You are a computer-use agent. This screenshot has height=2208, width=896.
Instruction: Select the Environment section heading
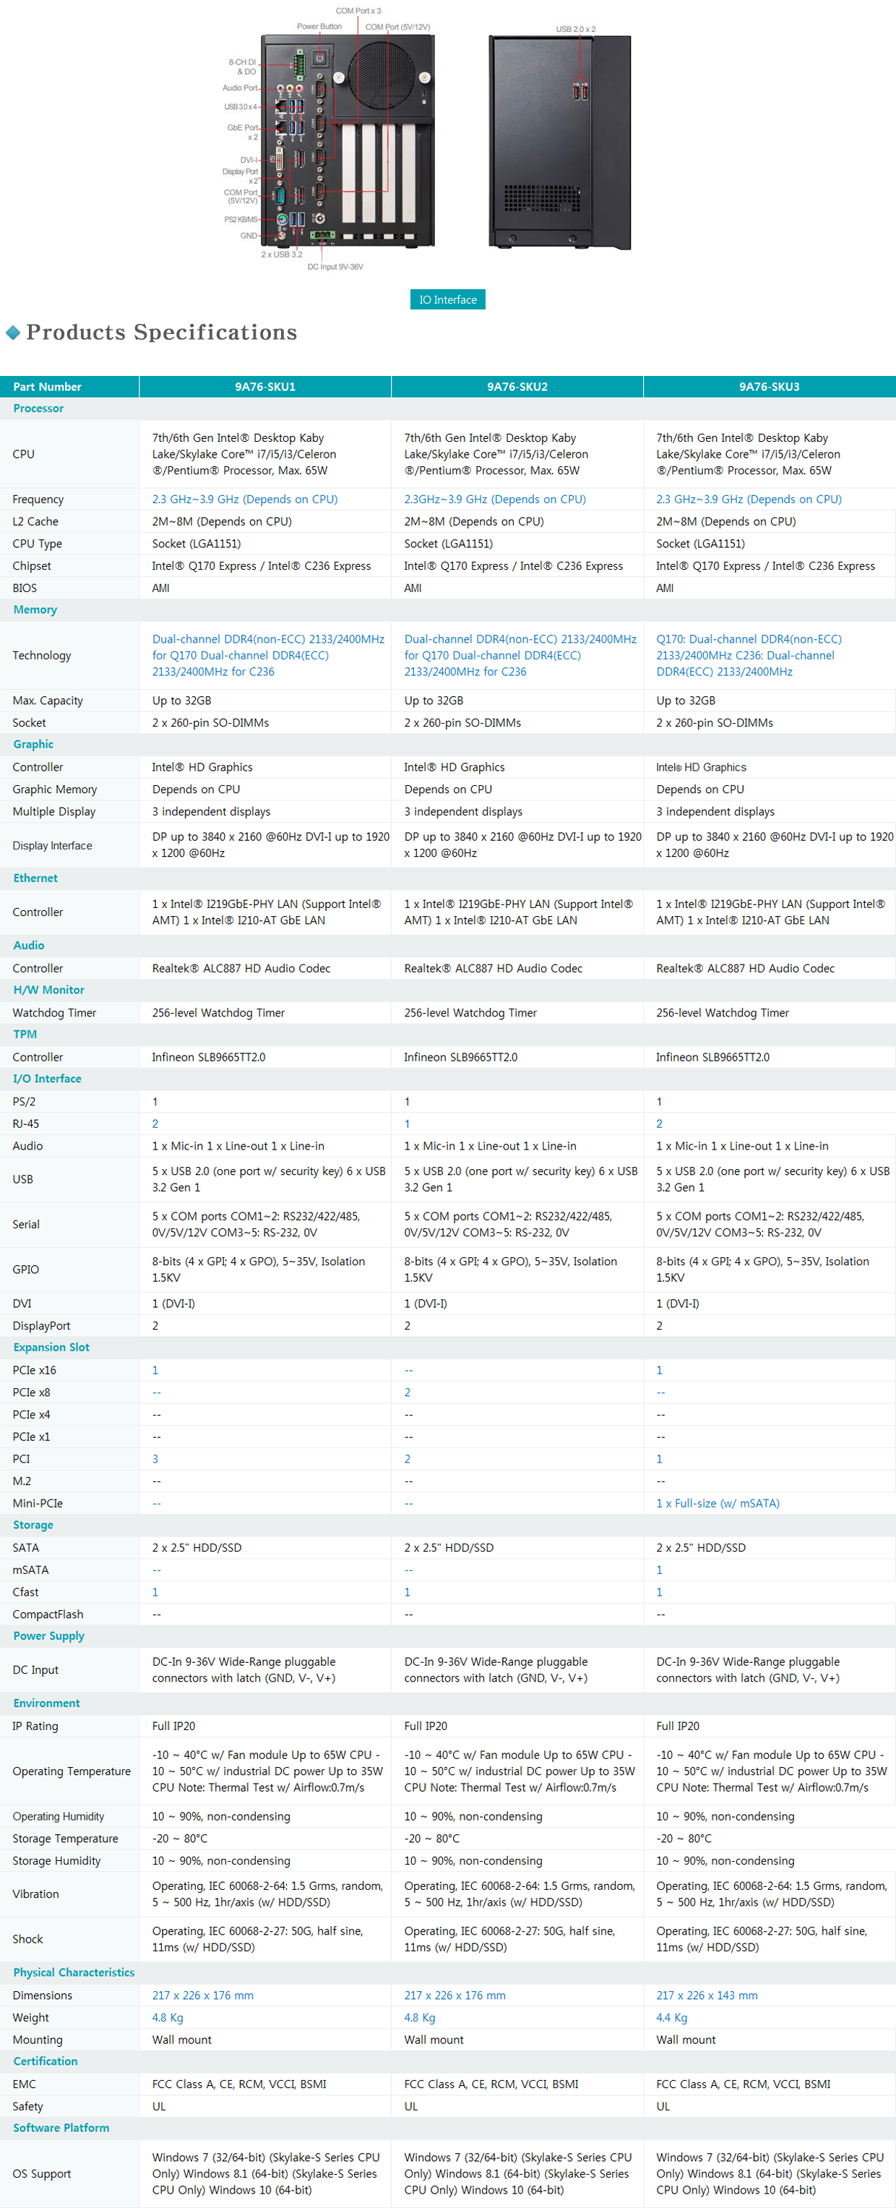click(x=46, y=1703)
